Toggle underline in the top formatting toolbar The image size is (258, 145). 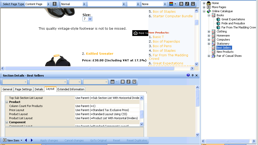[x=193, y=4]
